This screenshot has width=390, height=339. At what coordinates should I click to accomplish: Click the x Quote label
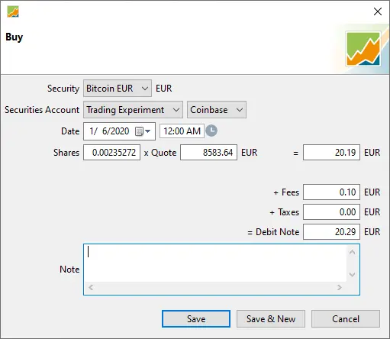160,153
